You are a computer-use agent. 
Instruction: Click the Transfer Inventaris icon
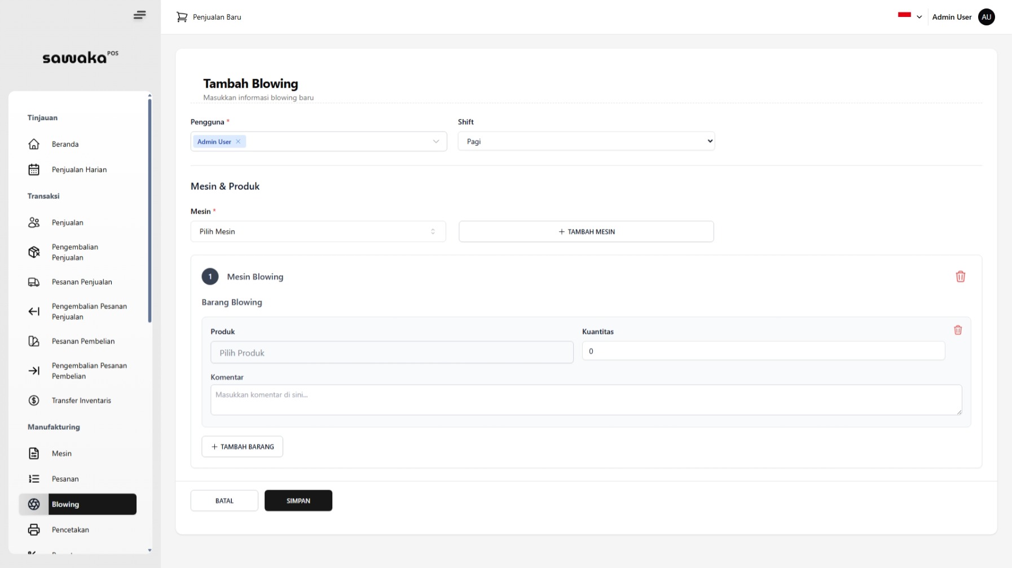pyautogui.click(x=34, y=400)
